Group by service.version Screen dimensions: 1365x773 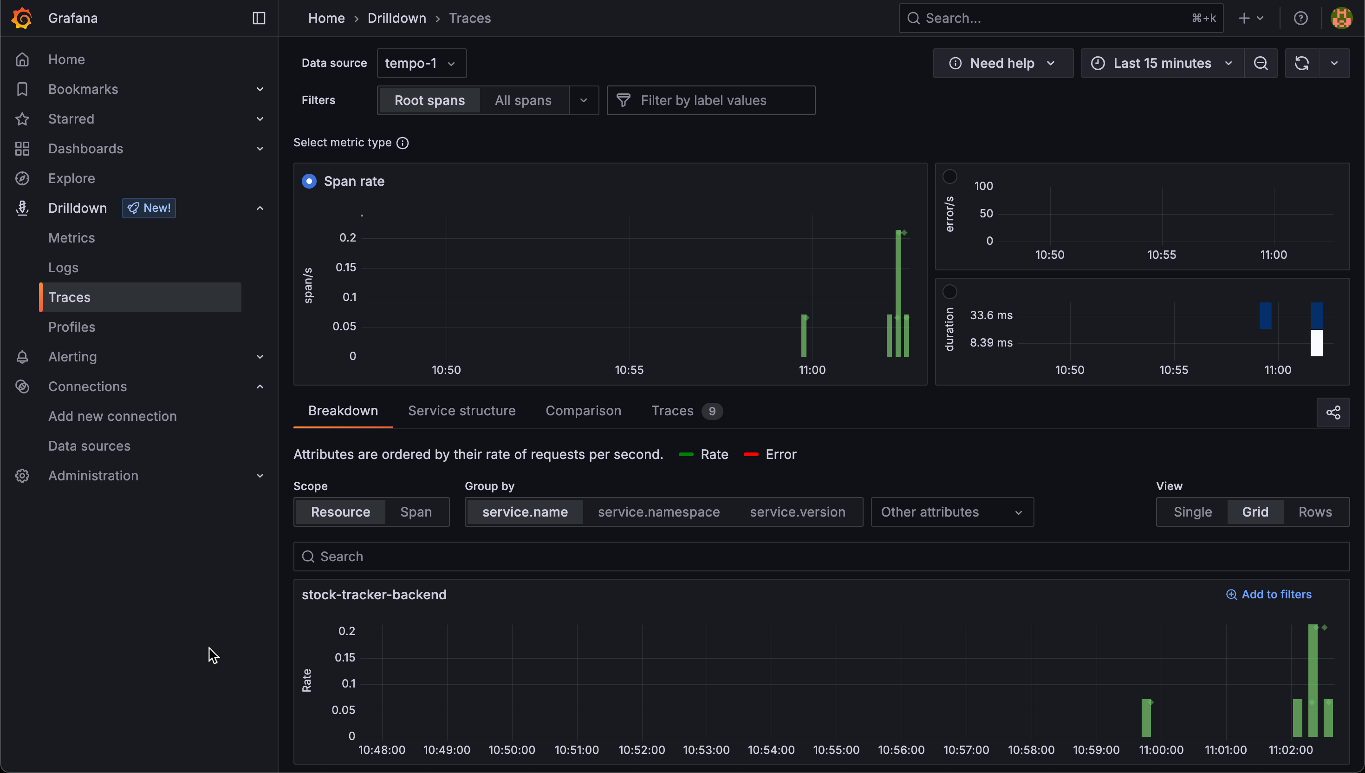tap(797, 512)
